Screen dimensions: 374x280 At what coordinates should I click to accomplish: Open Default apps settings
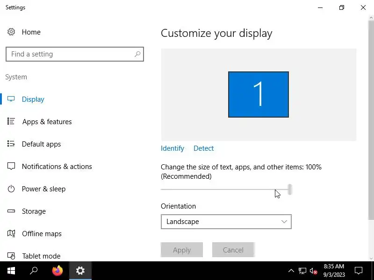(41, 144)
